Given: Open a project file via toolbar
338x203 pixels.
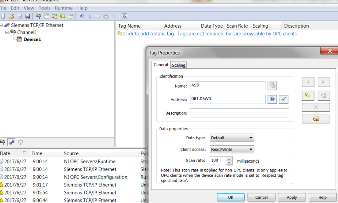Looking at the screenshot, I should pyautogui.click(x=11, y=16).
